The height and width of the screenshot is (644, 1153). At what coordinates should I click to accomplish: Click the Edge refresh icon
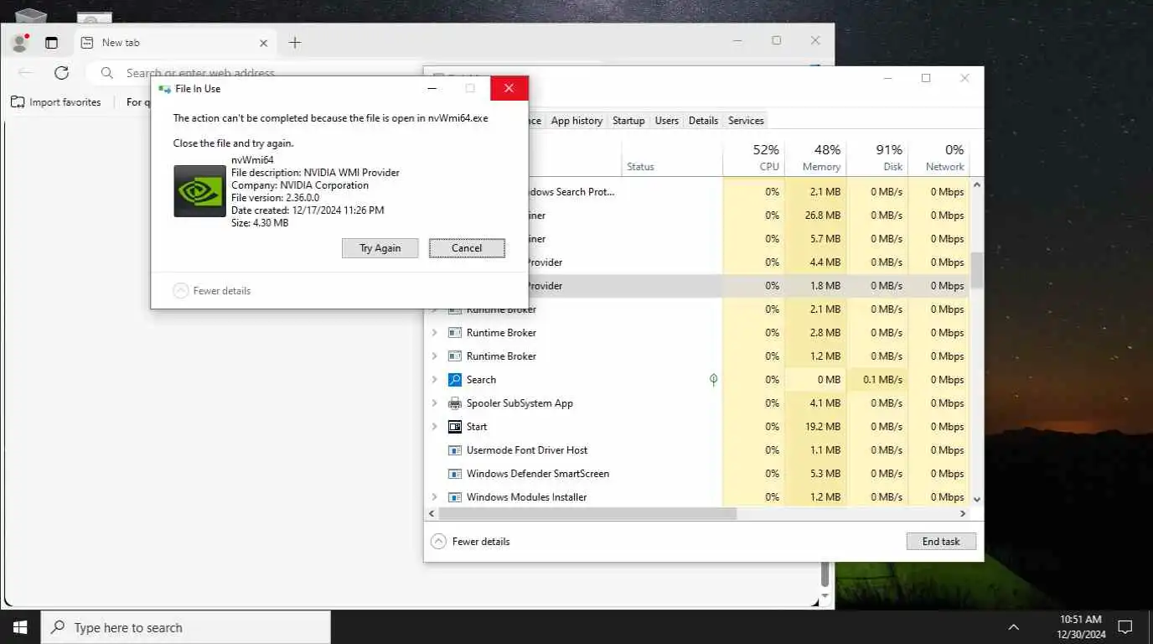pos(61,73)
